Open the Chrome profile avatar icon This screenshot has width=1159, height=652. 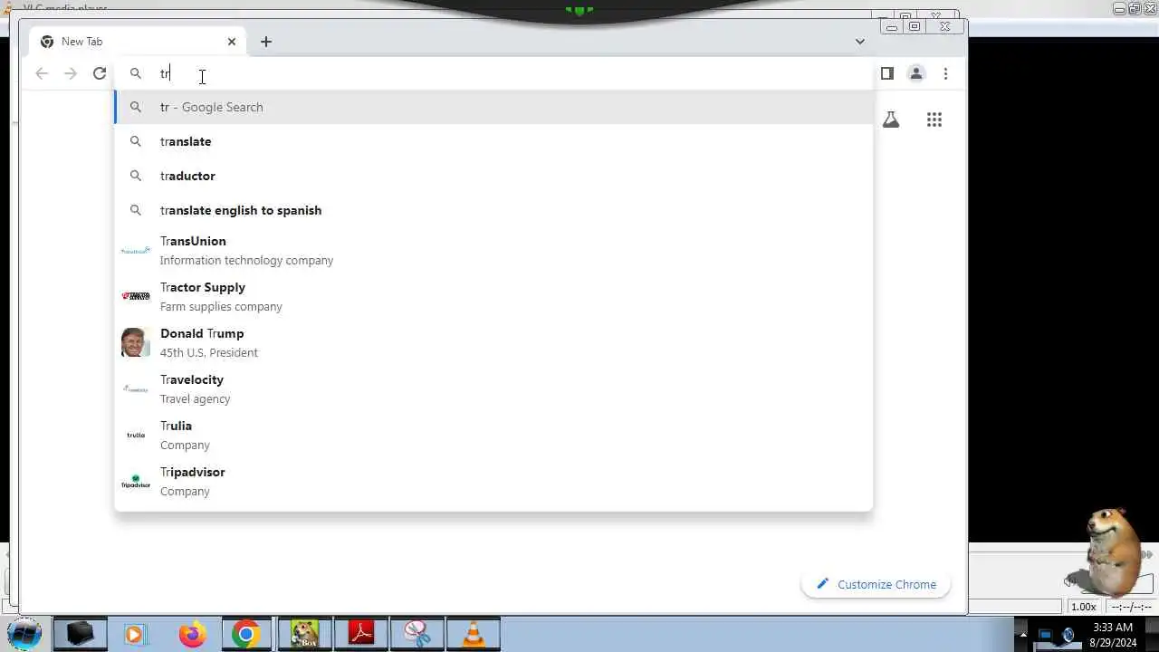916,73
